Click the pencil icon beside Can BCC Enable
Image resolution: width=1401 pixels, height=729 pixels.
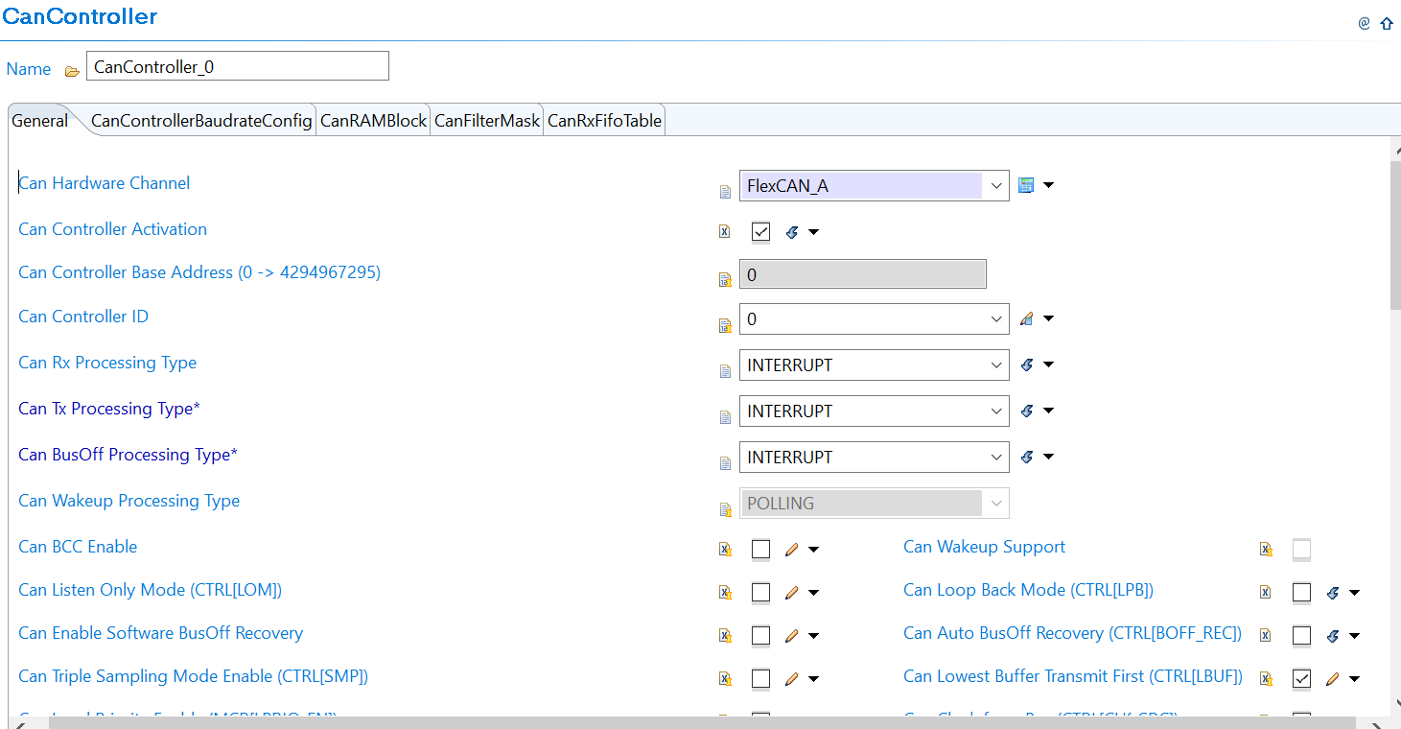click(x=791, y=550)
